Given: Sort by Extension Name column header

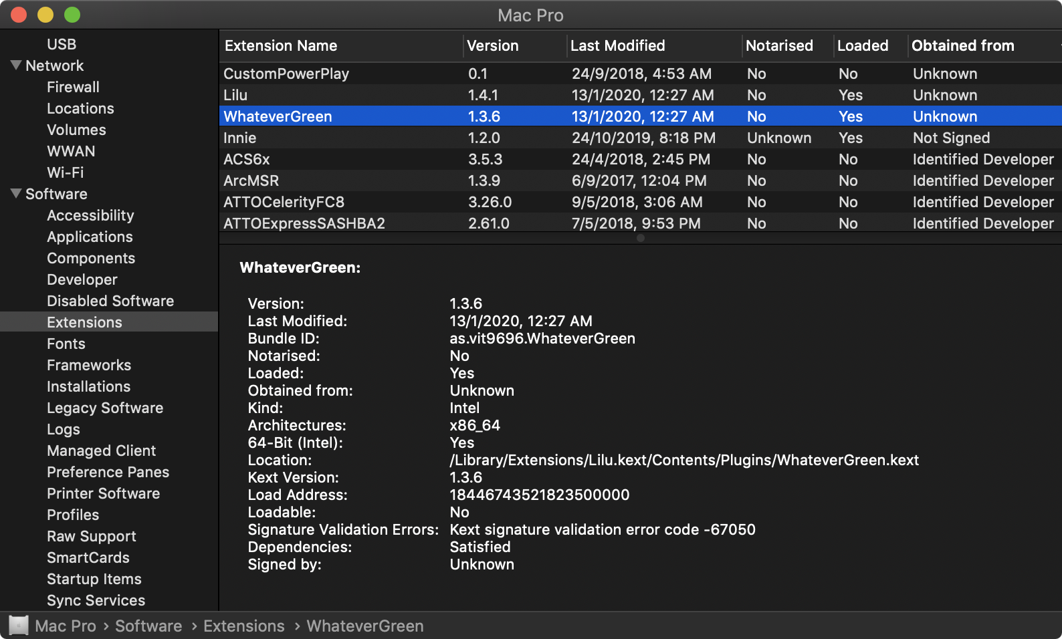Looking at the screenshot, I should pos(341,45).
